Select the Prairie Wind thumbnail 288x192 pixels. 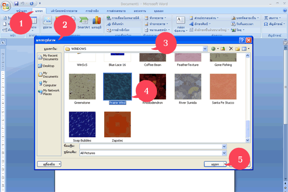118,86
